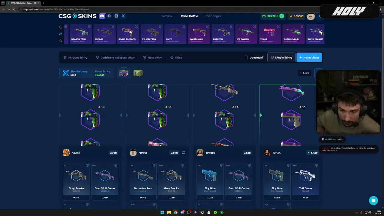Open the Discord link icon
This screenshot has width=384, height=216.
[x=102, y=16]
